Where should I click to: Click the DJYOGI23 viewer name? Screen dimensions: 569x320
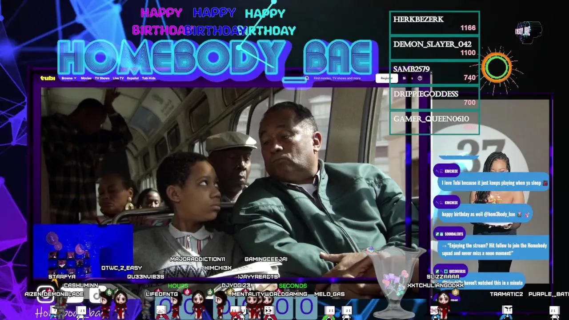coord(236,285)
